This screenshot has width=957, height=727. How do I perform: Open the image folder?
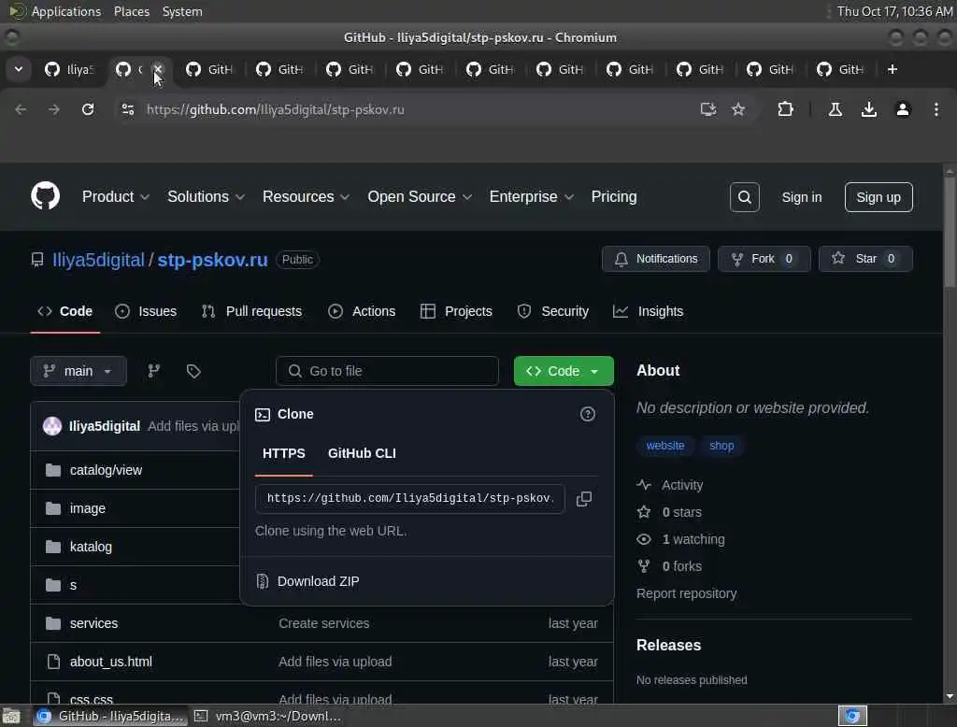click(x=87, y=508)
